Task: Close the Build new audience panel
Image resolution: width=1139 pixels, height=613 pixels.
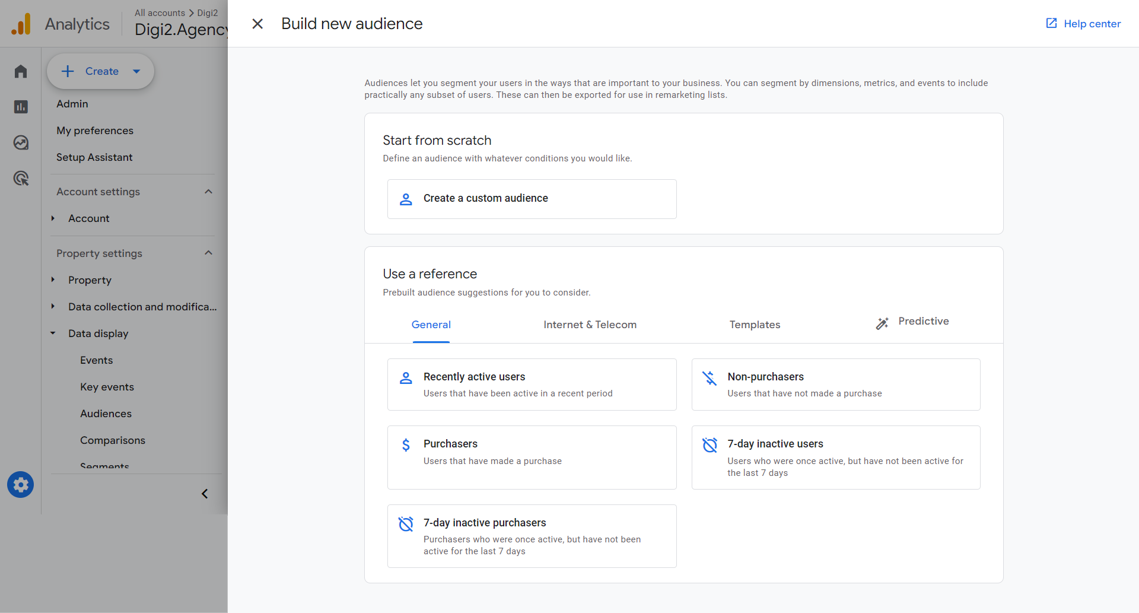Action: coord(257,24)
